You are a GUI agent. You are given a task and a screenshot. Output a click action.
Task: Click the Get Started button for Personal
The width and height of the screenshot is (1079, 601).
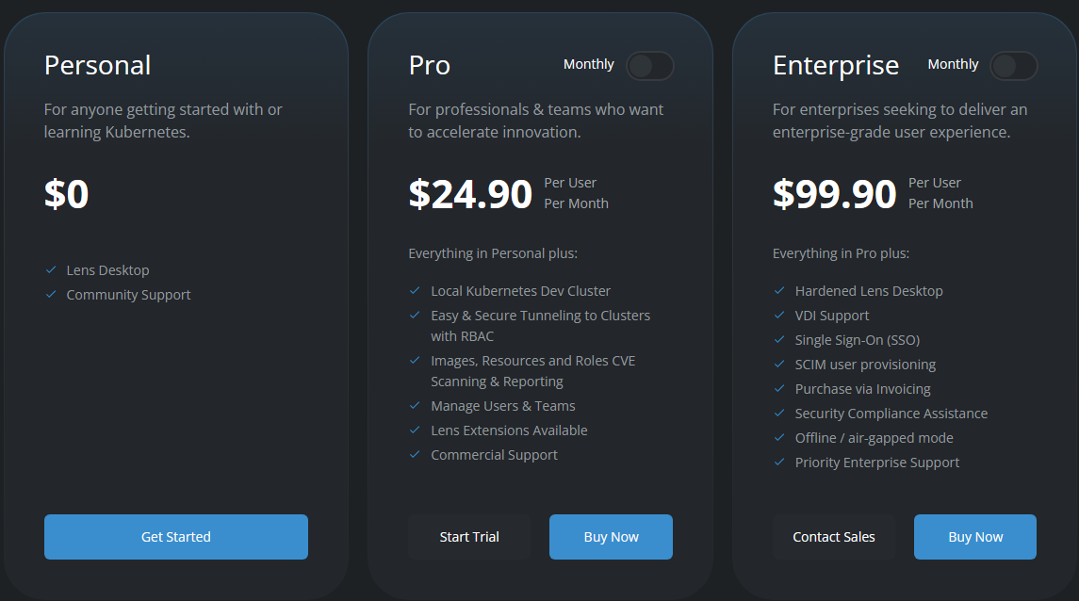(x=176, y=537)
